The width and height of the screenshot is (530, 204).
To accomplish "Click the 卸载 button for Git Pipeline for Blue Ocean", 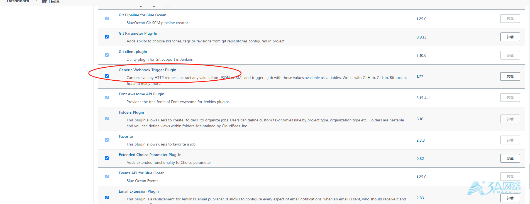I will tap(510, 19).
